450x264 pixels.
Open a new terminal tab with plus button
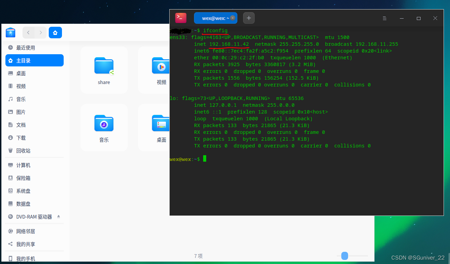(249, 18)
